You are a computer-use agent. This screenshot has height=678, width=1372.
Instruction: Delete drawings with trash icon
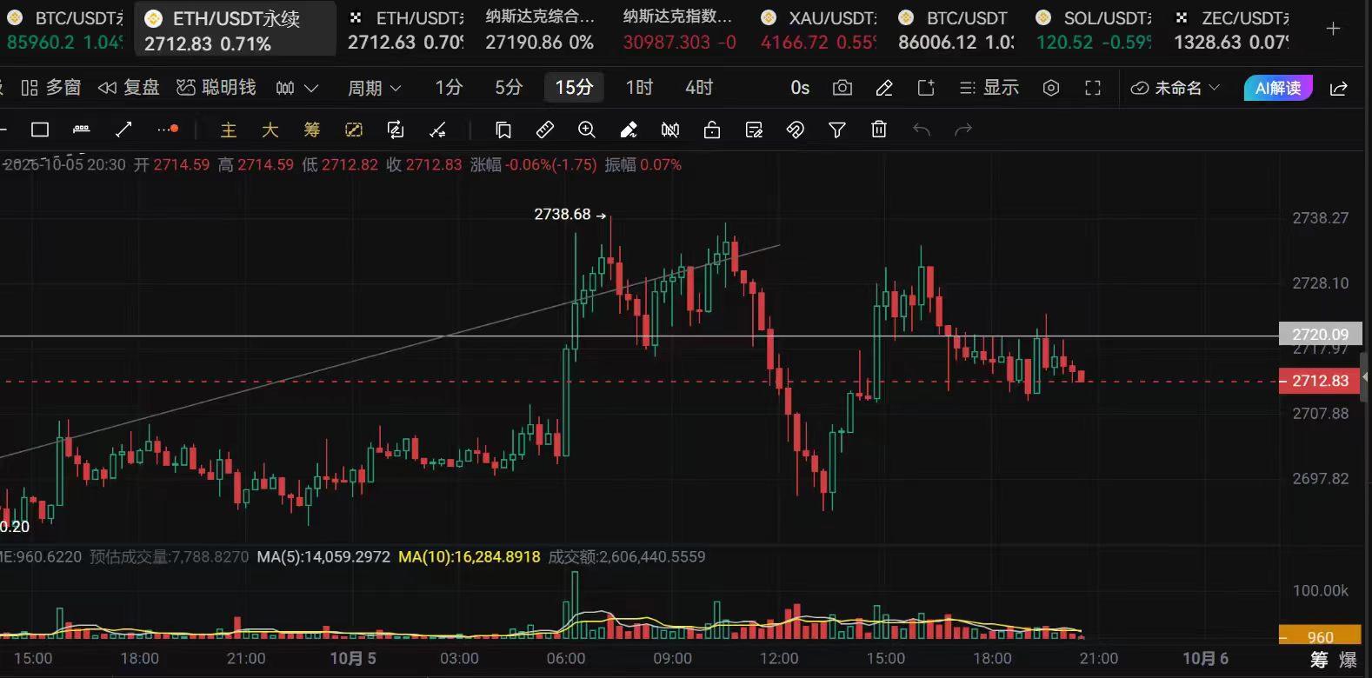879,130
